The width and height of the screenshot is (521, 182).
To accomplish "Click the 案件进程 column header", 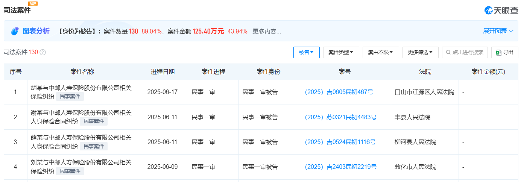I will click(213, 72).
